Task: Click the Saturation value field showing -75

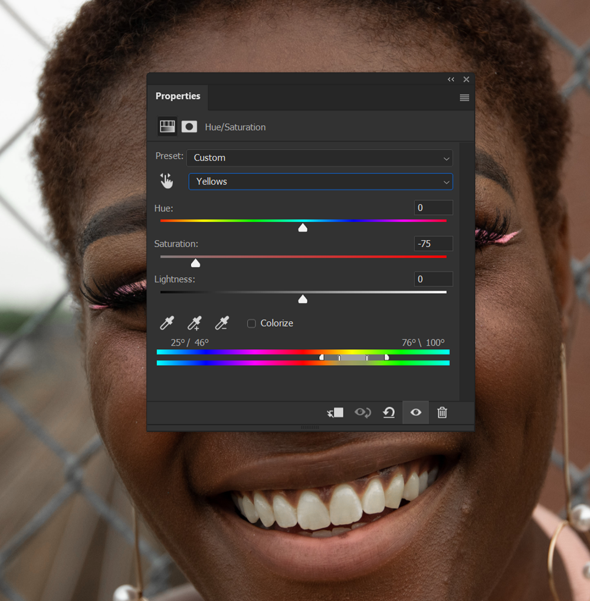Action: (433, 244)
